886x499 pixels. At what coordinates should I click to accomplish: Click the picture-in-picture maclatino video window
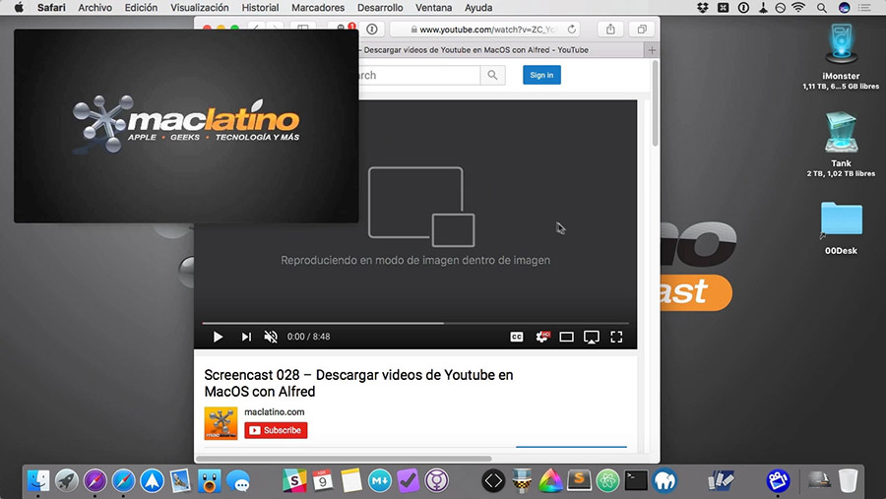[186, 126]
